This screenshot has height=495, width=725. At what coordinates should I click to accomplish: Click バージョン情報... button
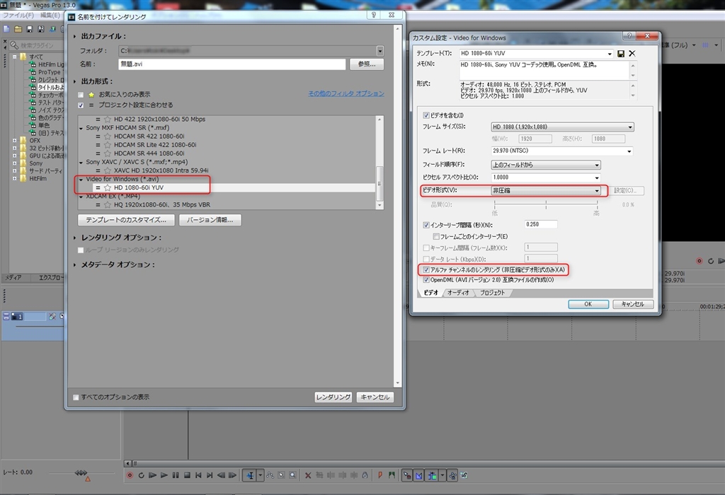click(210, 220)
